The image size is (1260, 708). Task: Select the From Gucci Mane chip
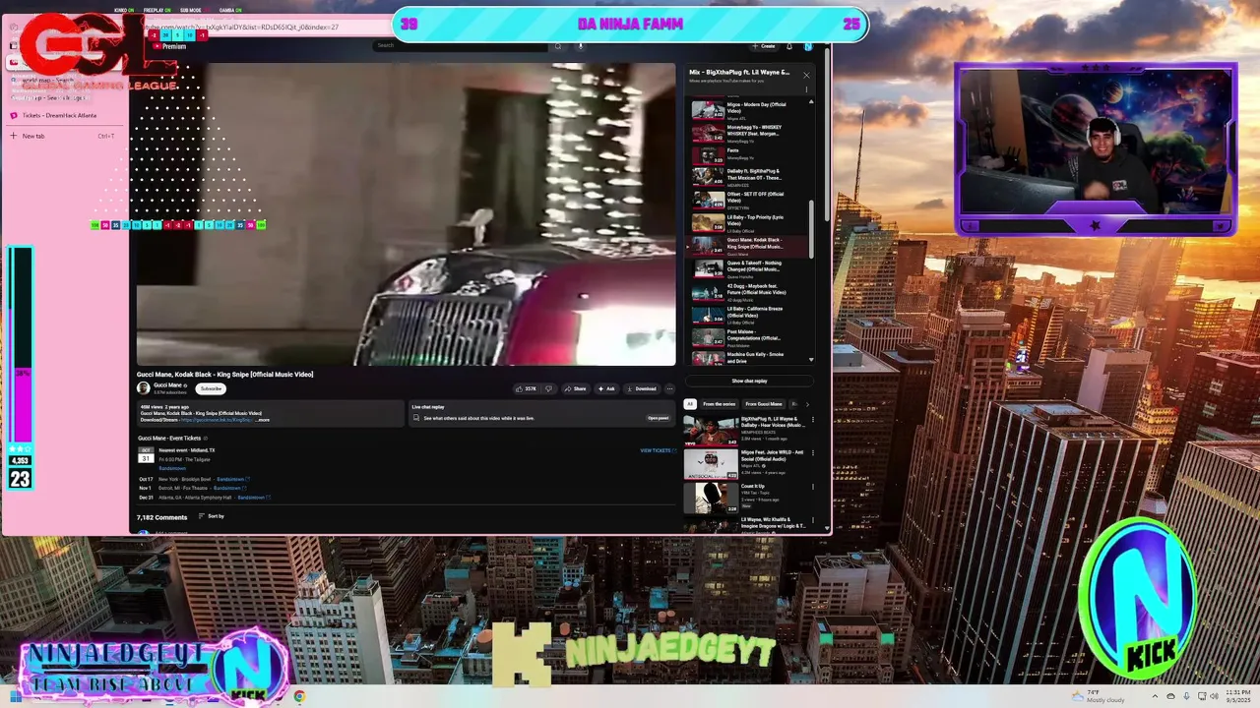[x=764, y=404]
